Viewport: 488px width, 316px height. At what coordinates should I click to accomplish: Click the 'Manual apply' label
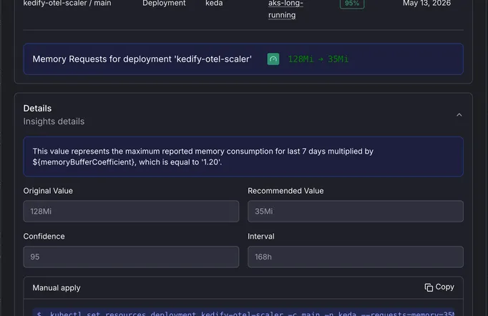tap(57, 287)
